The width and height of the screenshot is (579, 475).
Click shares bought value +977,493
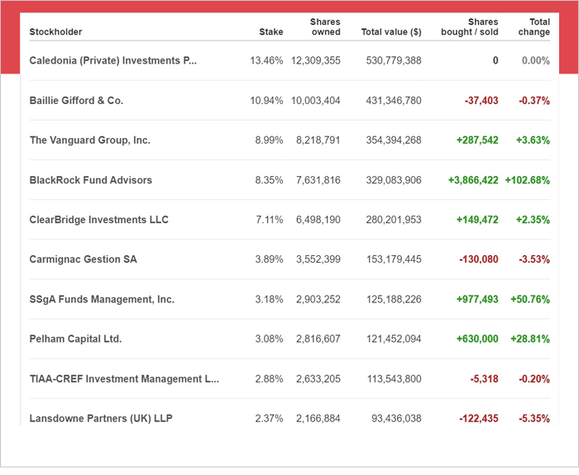477,300
